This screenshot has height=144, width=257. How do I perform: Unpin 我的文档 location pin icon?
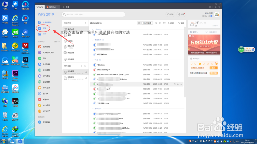tap(86, 78)
